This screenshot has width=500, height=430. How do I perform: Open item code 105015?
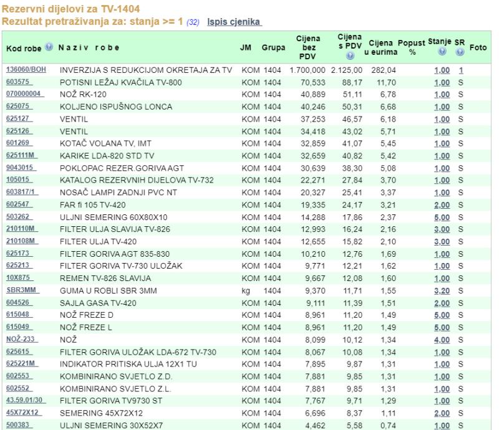(x=19, y=179)
